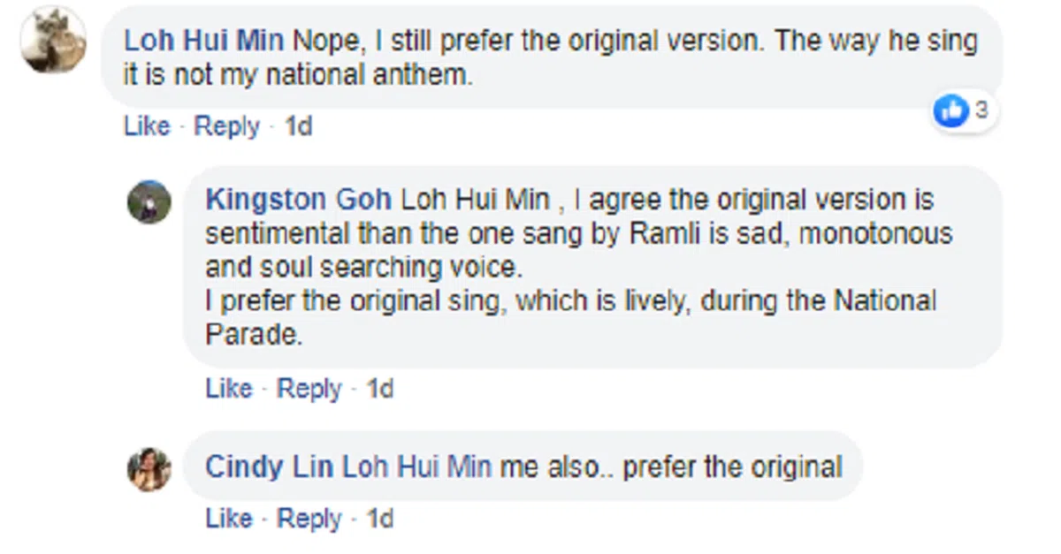This screenshot has height=554, width=1061.
Task: Open Kingston Goh's profile name link
Action: tap(300, 200)
